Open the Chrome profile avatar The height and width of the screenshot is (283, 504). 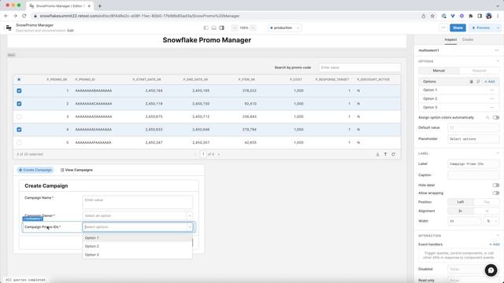[489, 16]
